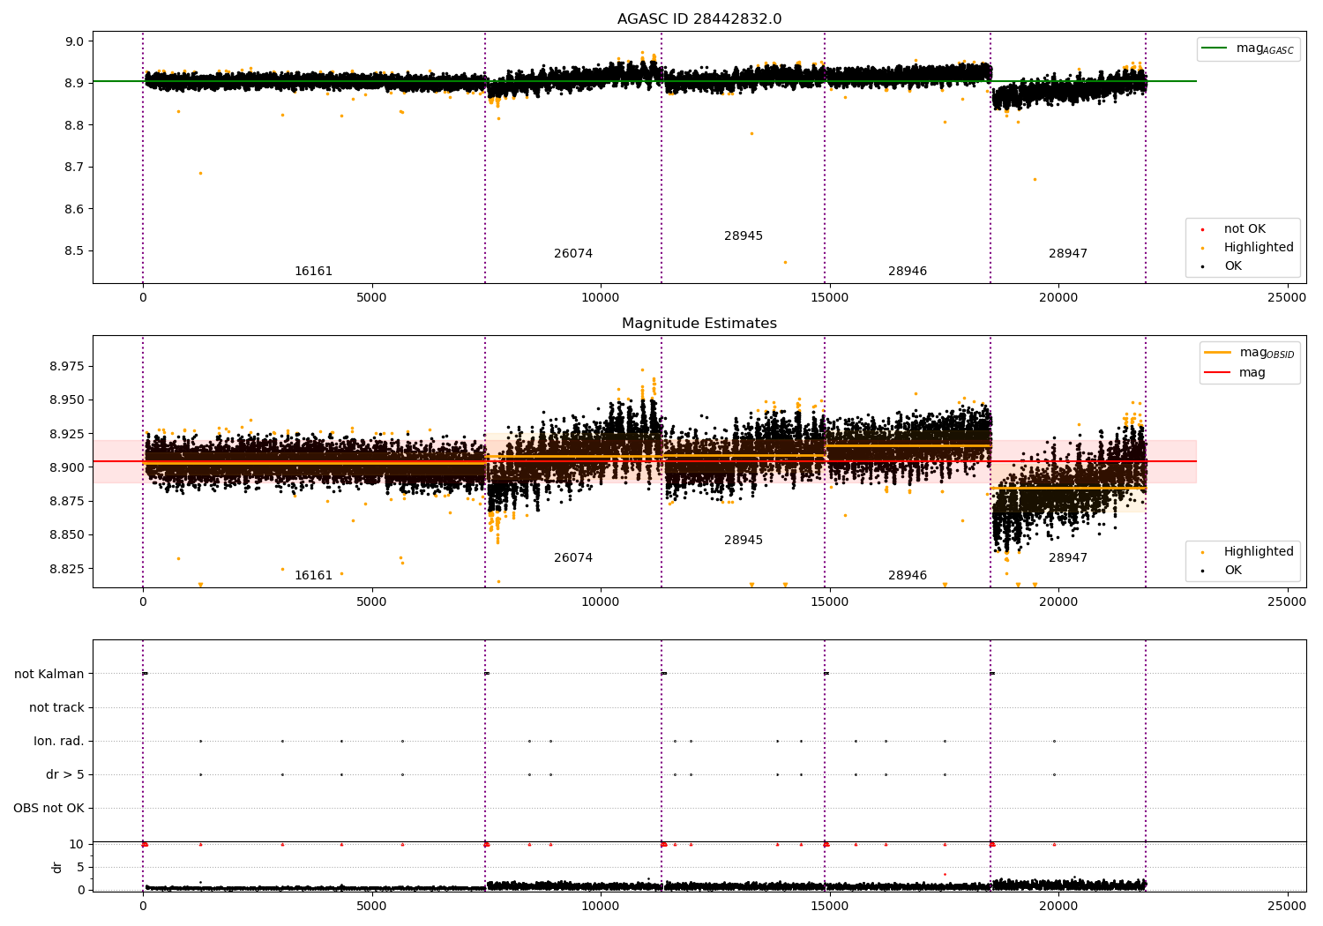Click the 8.975 y-tick in middle plot
The height and width of the screenshot is (926, 1323).
point(67,367)
